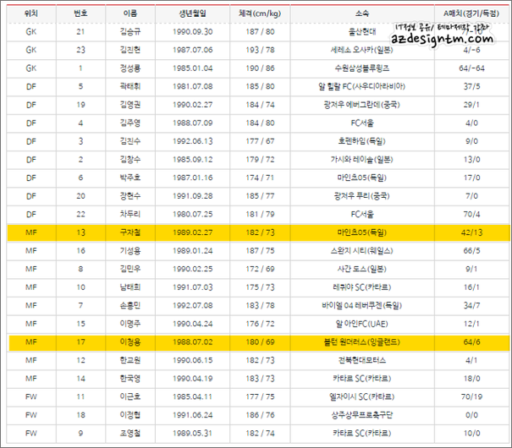Click birthdate 1985.04.11
Screen dimensions: 512x448
(193, 397)
